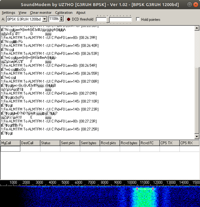This screenshot has height=207, width=200.
Task: Click the packet line timestamped 08:27:25R
Action: (x=50, y=129)
